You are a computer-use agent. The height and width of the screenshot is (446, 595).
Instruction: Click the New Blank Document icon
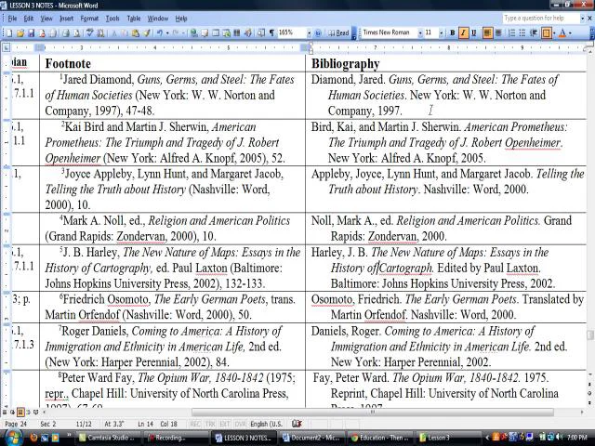coord(8,33)
